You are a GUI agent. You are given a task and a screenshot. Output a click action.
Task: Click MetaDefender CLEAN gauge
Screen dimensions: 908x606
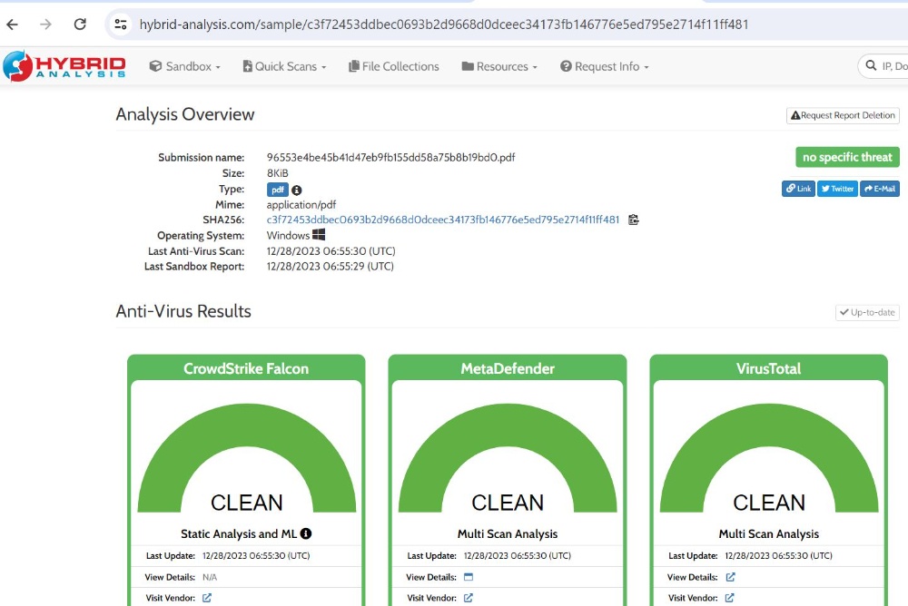point(508,458)
